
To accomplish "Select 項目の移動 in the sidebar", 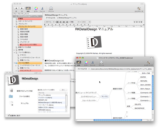I will [24, 34].
